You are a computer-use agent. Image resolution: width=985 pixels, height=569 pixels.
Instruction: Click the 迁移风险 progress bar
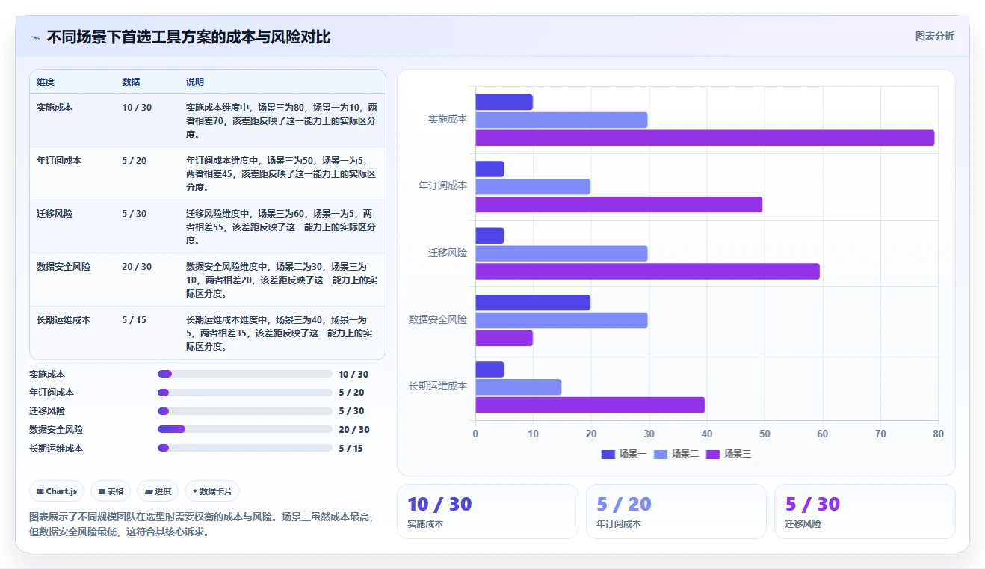245,411
